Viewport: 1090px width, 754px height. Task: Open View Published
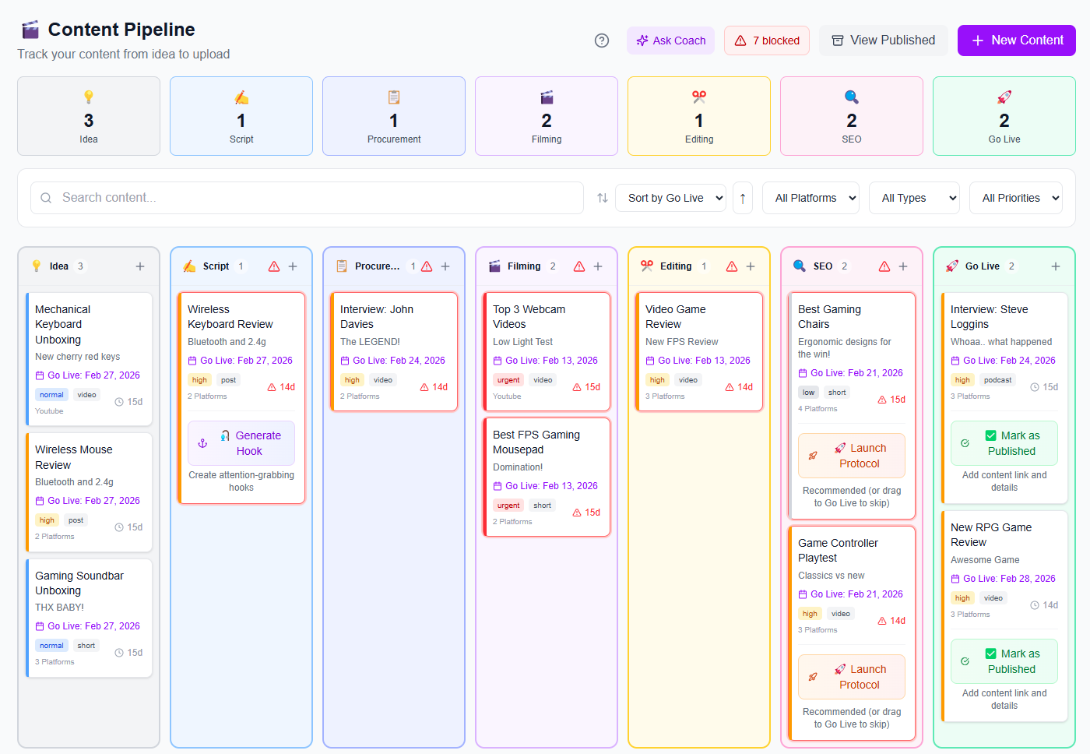(883, 41)
